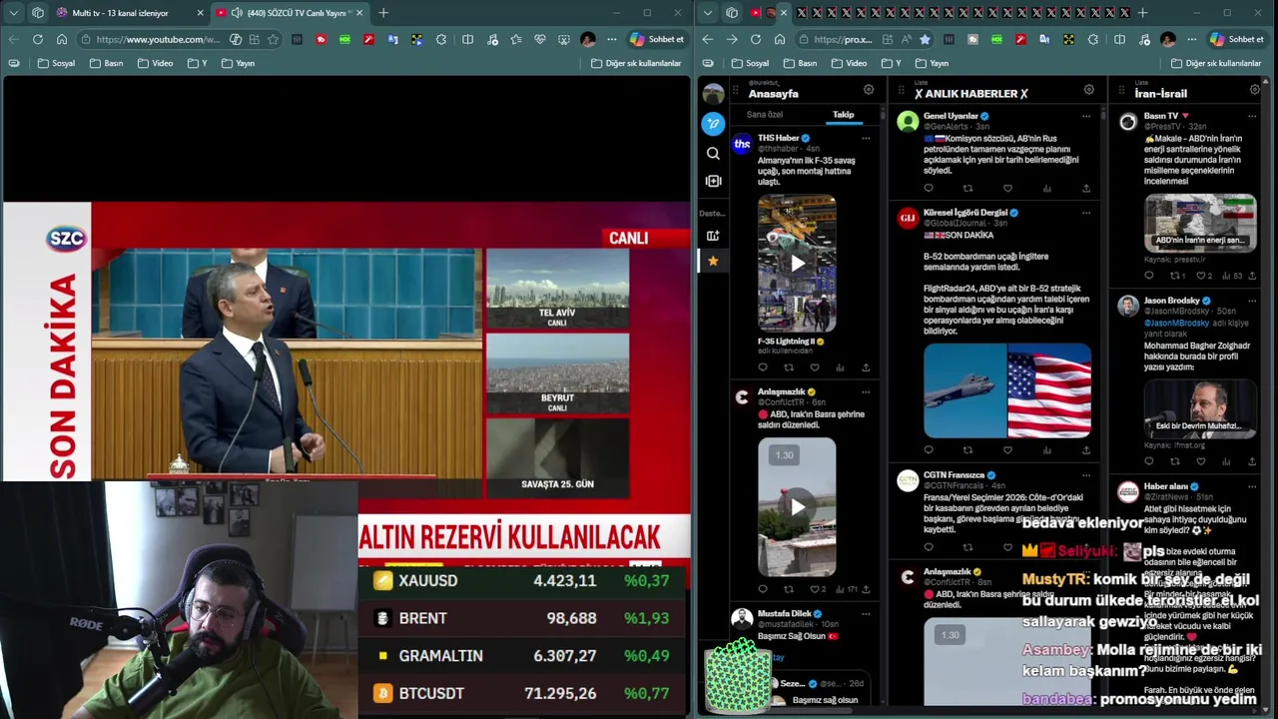The height and width of the screenshot is (719, 1278).
Task: Play the THS Haber F-35 video
Action: [x=797, y=264]
